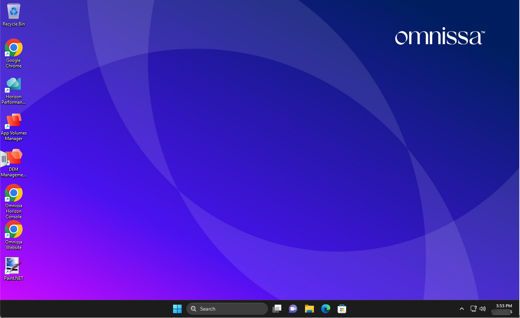Open the Windows Start menu
The height and width of the screenshot is (318, 520).
(x=177, y=309)
